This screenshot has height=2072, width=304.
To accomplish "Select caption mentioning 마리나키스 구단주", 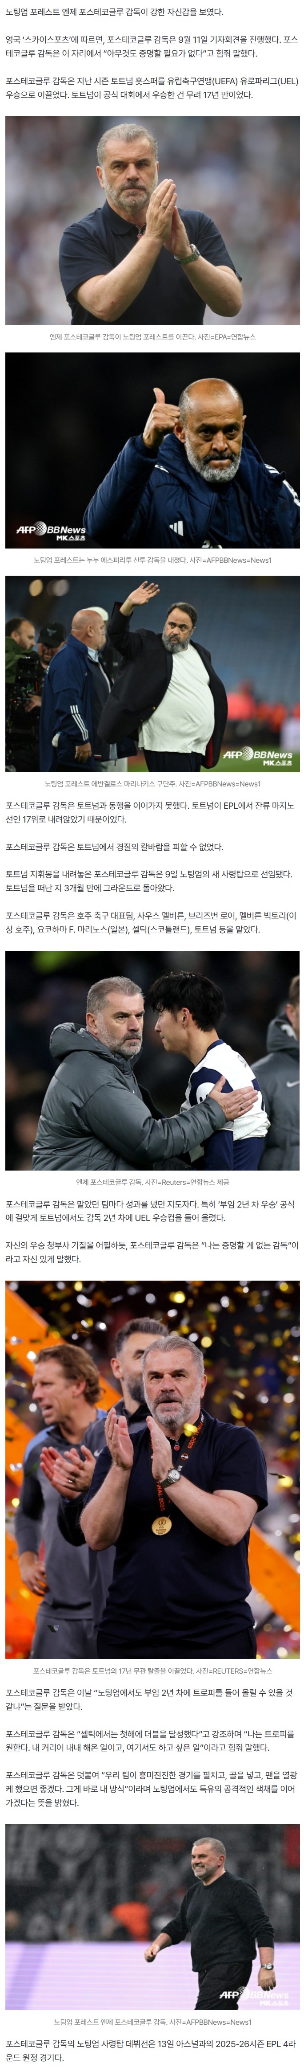I will click(x=152, y=783).
